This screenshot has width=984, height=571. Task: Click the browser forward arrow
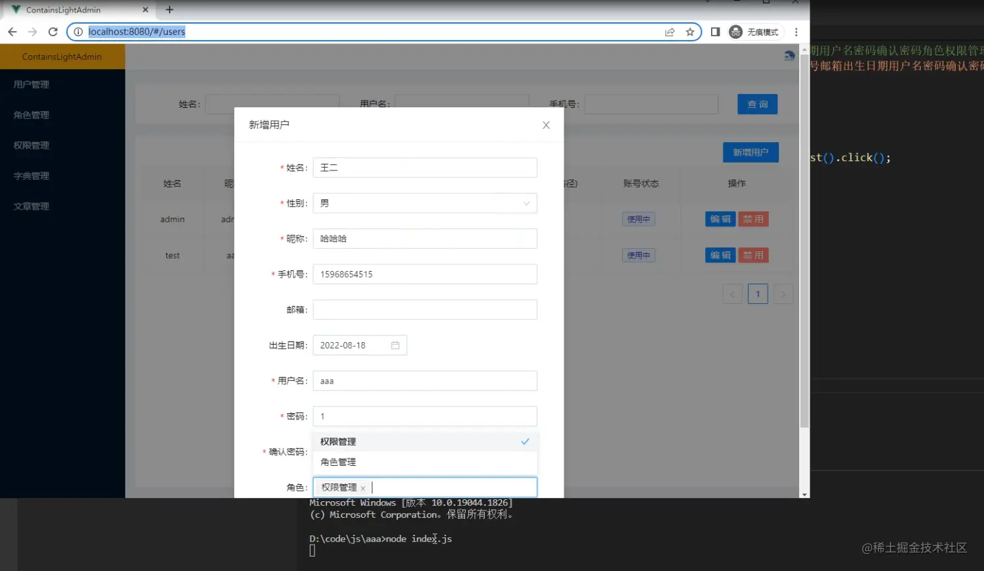click(32, 32)
